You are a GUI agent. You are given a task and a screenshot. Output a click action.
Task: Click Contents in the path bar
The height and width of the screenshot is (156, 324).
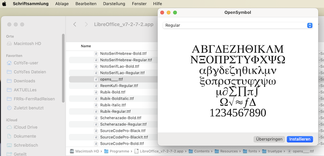[x=199, y=151]
